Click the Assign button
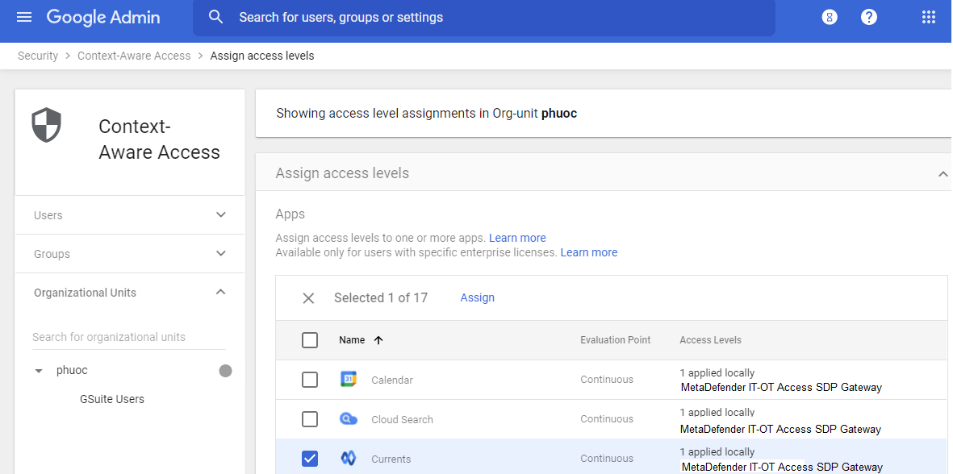 pyautogui.click(x=477, y=298)
